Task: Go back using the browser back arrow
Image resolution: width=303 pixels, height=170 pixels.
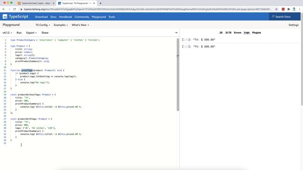Action: point(4,9)
